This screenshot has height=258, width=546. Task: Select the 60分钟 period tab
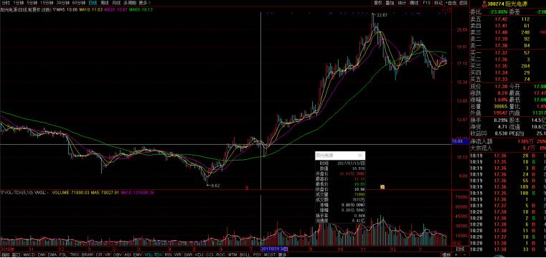coord(79,2)
